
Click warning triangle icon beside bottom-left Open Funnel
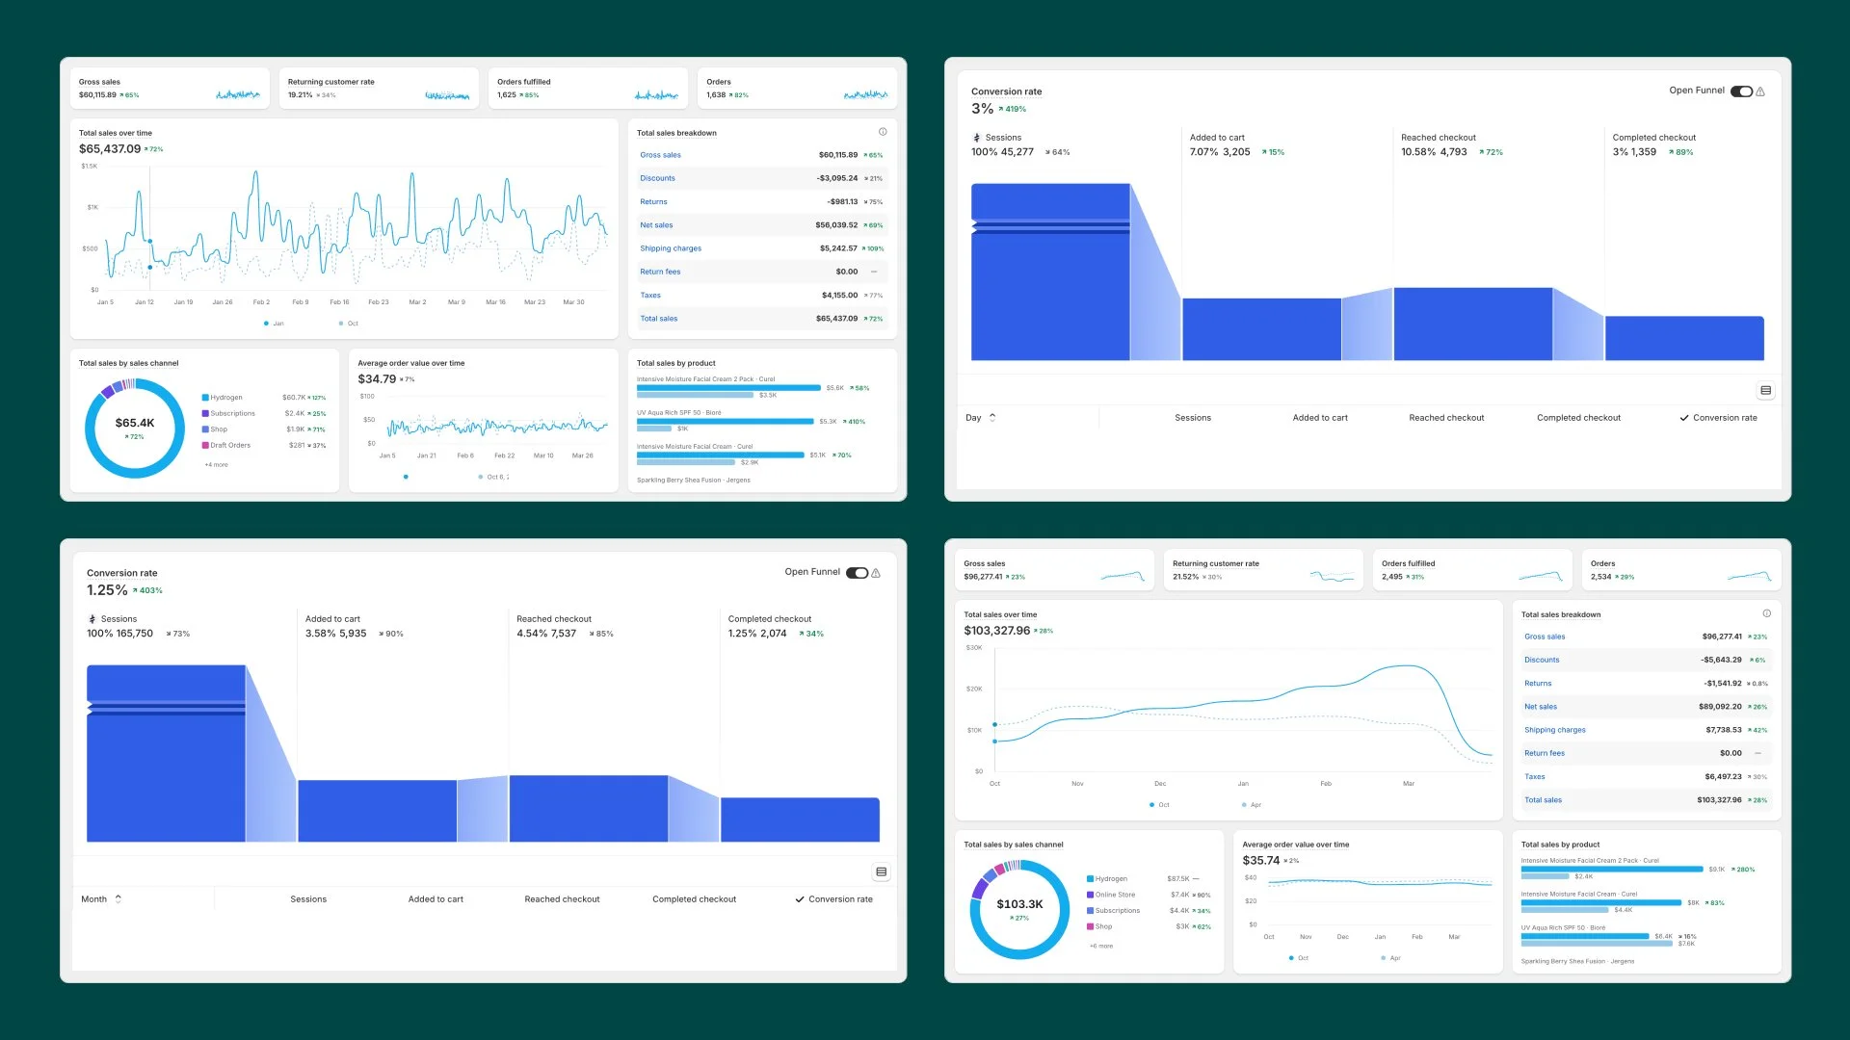[x=876, y=574]
